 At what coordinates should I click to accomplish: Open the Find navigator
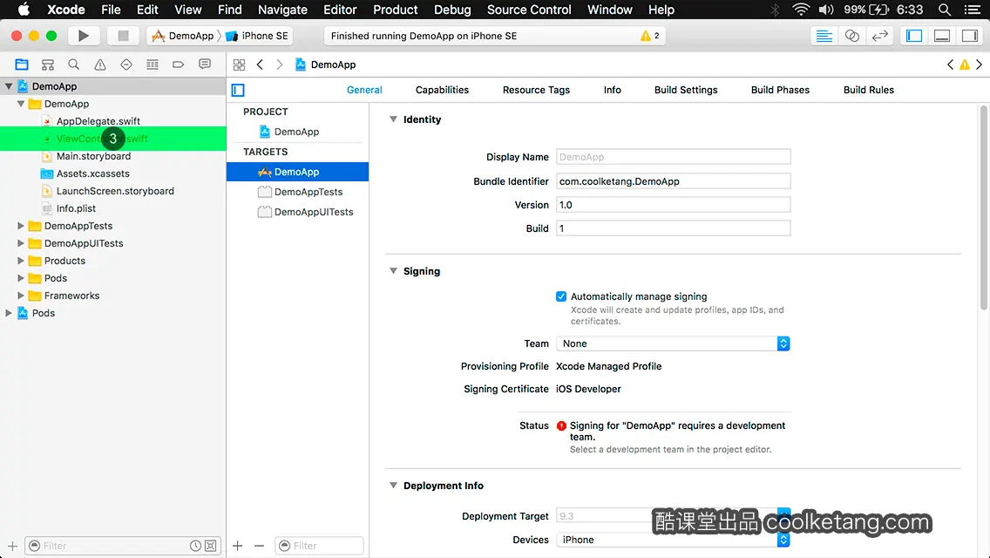pyautogui.click(x=74, y=65)
